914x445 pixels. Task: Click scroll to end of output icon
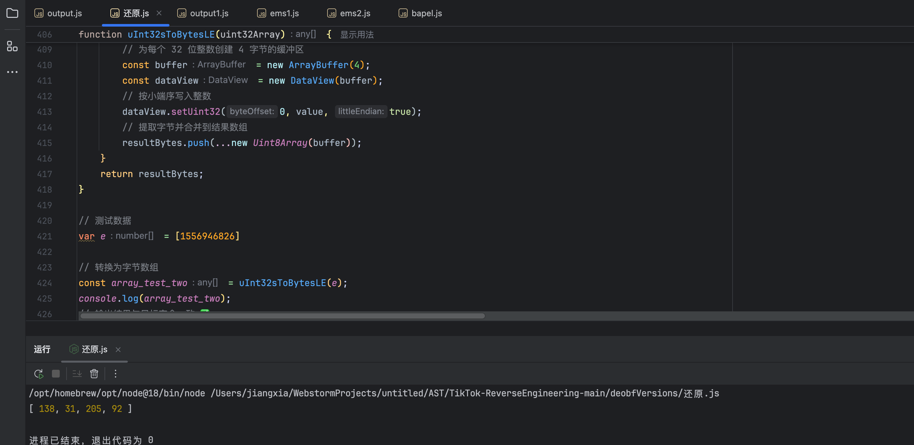point(77,374)
